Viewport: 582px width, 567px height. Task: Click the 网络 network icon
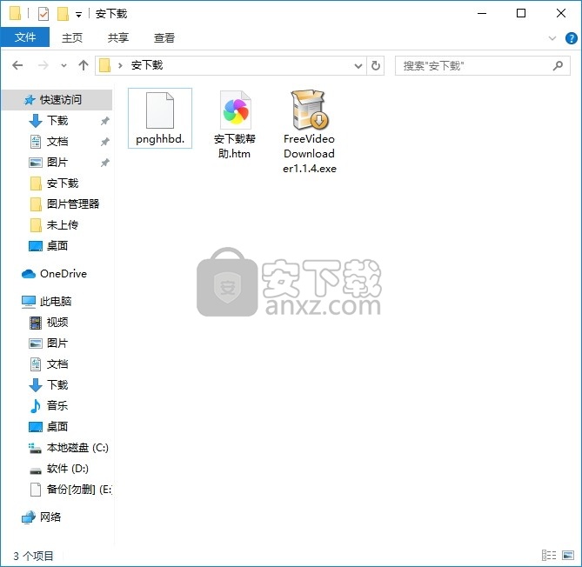28,517
